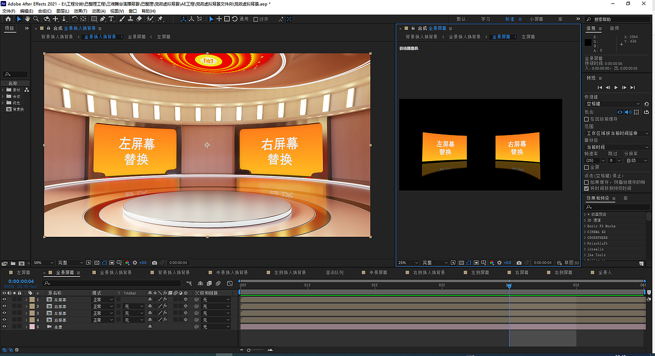
Task: Select the Hand tool
Action: 28,19
